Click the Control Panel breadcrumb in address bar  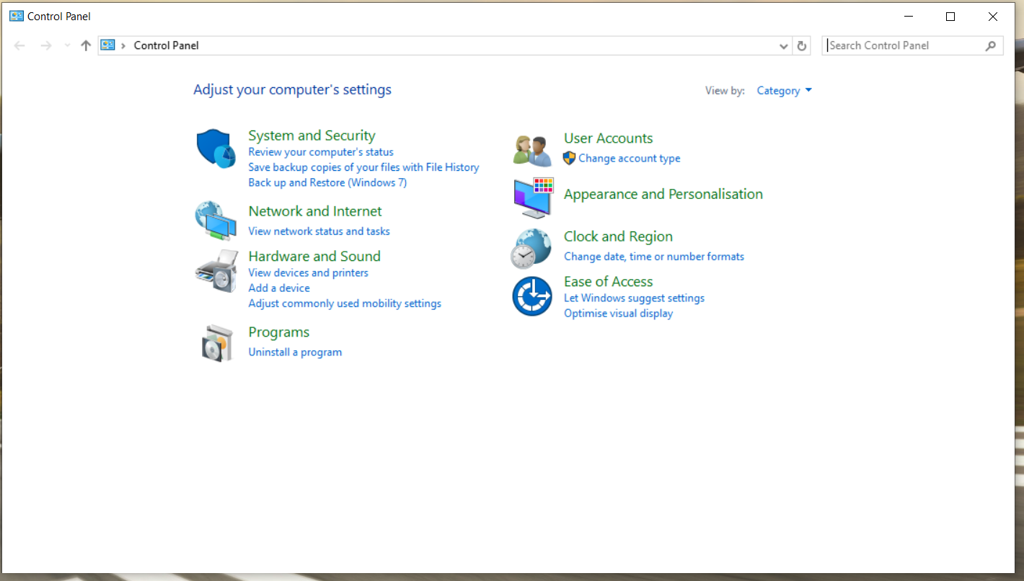(x=167, y=45)
